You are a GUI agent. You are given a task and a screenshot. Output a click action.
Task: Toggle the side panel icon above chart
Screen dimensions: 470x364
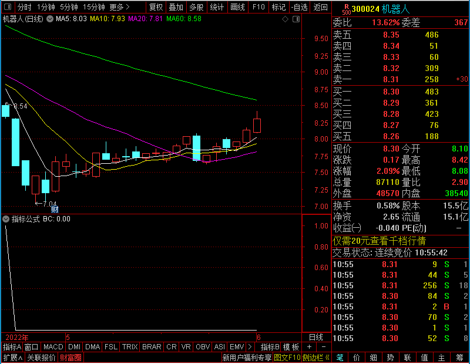click(296, 19)
